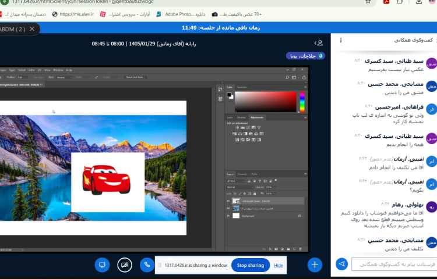This screenshot has width=437, height=279.
Task: Toggle lock all in Layers panel
Action: pos(255,194)
